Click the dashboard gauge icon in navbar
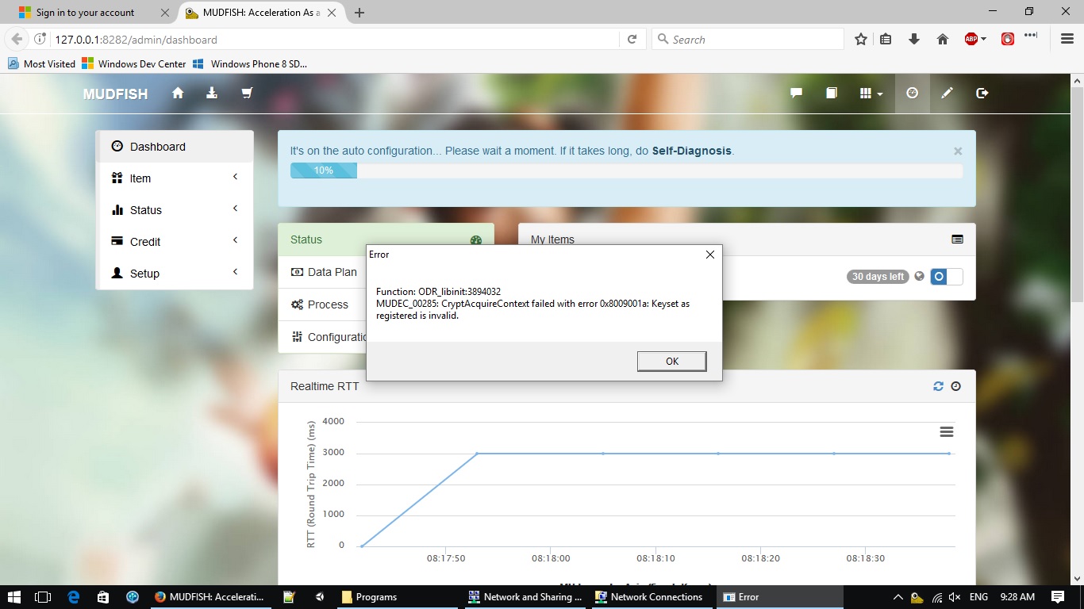 point(913,93)
